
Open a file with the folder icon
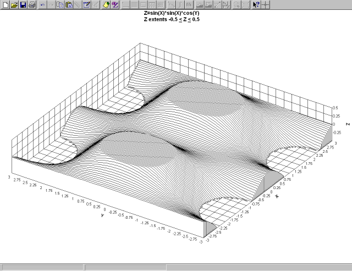tap(14, 5)
